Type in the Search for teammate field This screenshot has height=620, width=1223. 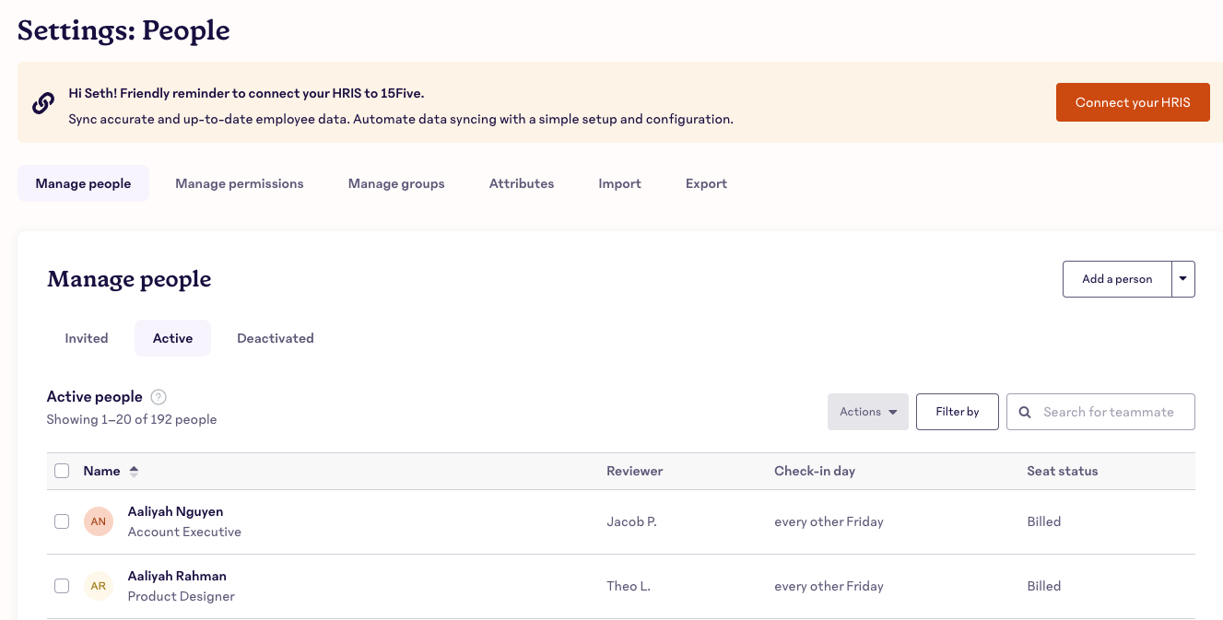click(1111, 412)
